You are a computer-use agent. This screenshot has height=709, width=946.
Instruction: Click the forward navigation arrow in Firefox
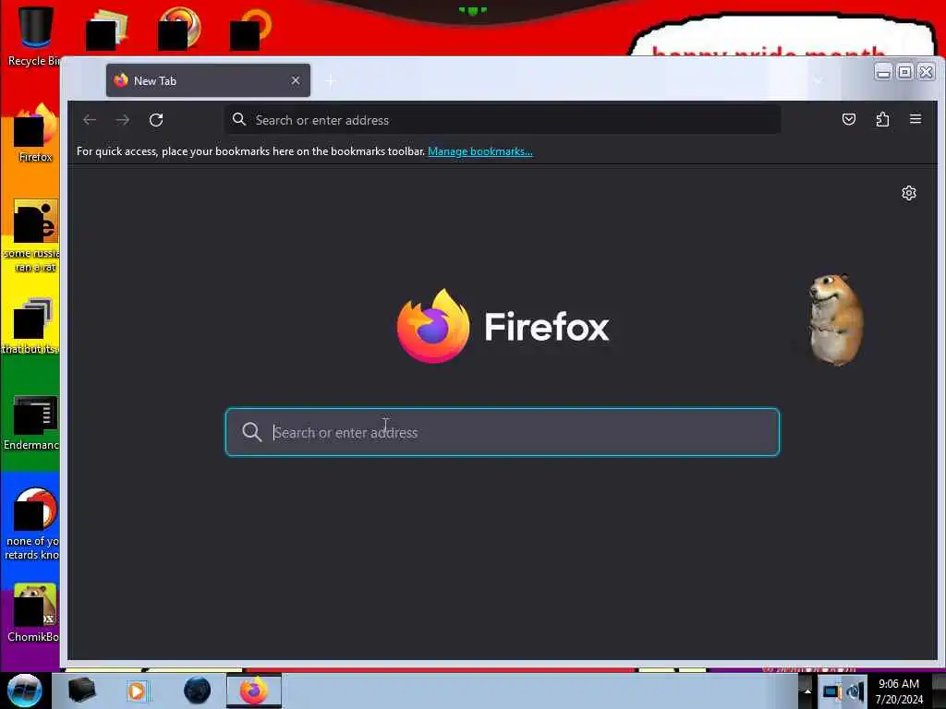click(x=123, y=120)
